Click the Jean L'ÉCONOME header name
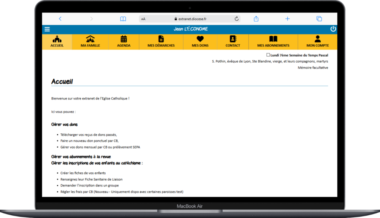 (191, 29)
